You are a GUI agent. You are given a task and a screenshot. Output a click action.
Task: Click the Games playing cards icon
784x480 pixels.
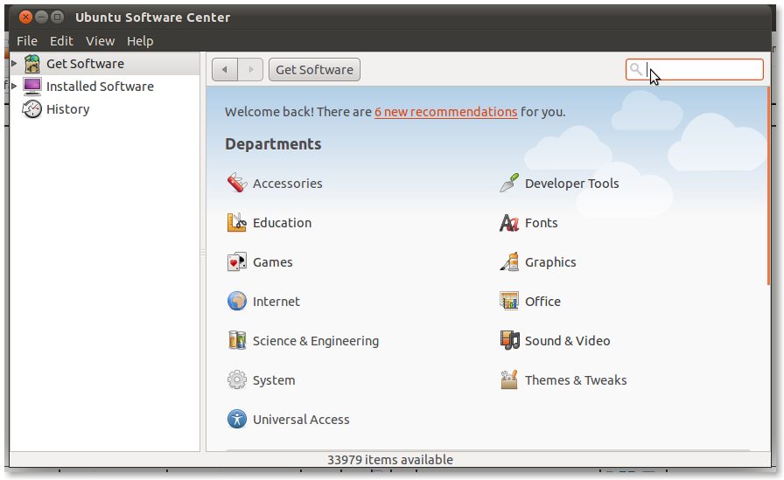pyautogui.click(x=237, y=261)
